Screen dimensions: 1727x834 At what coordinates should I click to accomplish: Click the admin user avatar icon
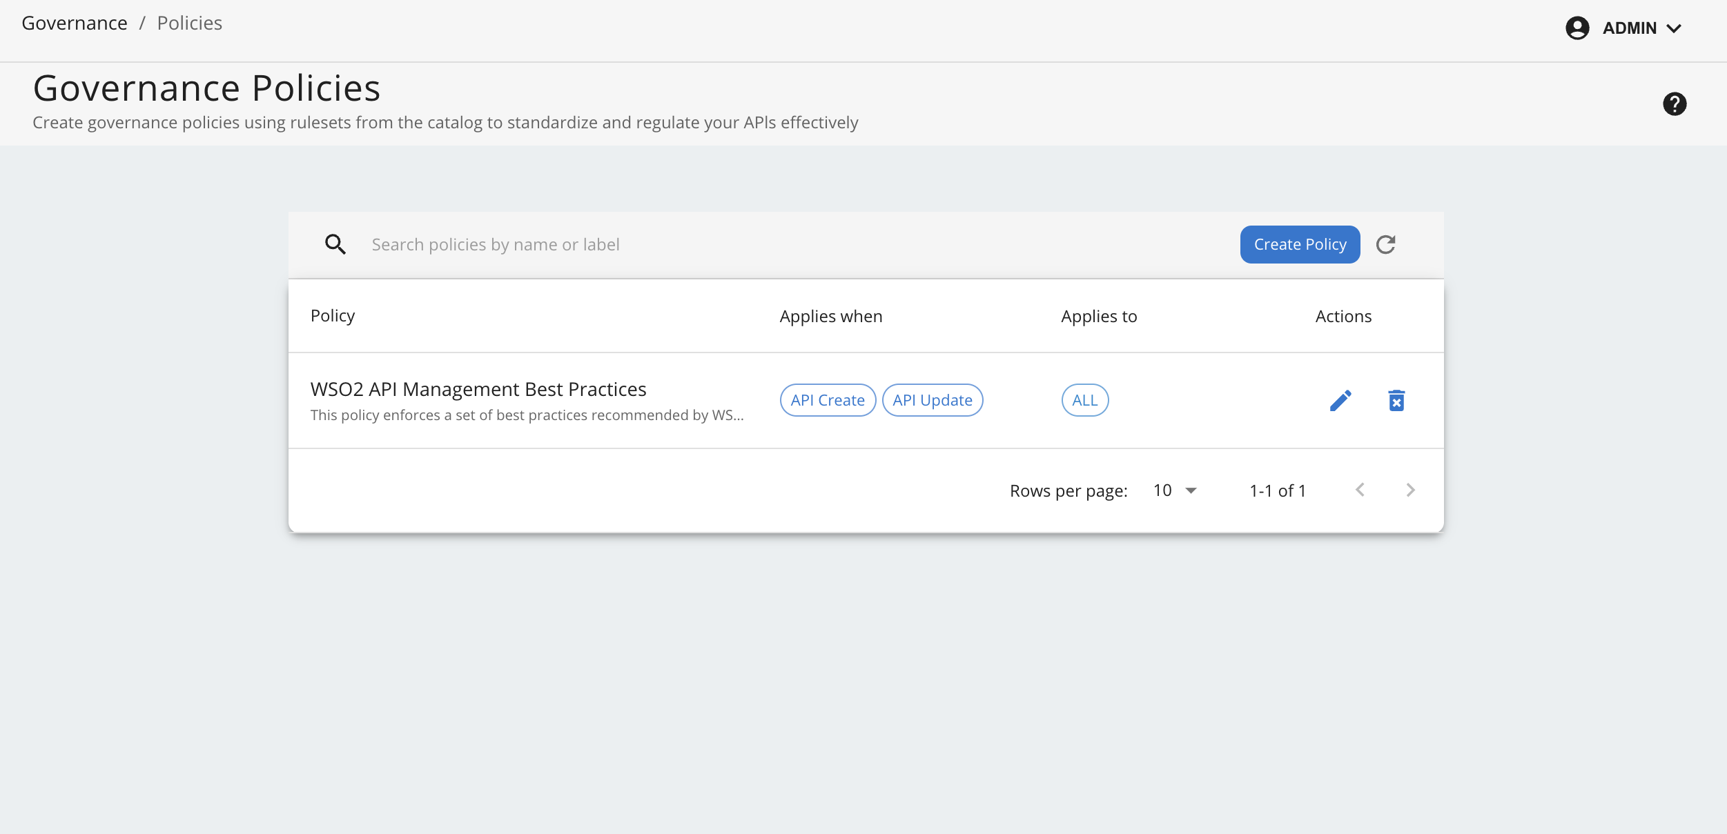coord(1577,28)
